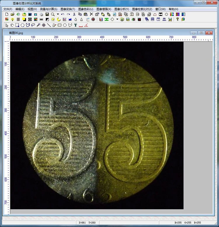
Task: Open the 窗口(W) menu
Action: click(160, 9)
